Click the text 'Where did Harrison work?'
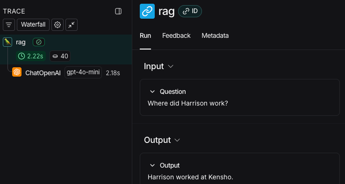The height and width of the screenshot is (184, 345). [187, 103]
